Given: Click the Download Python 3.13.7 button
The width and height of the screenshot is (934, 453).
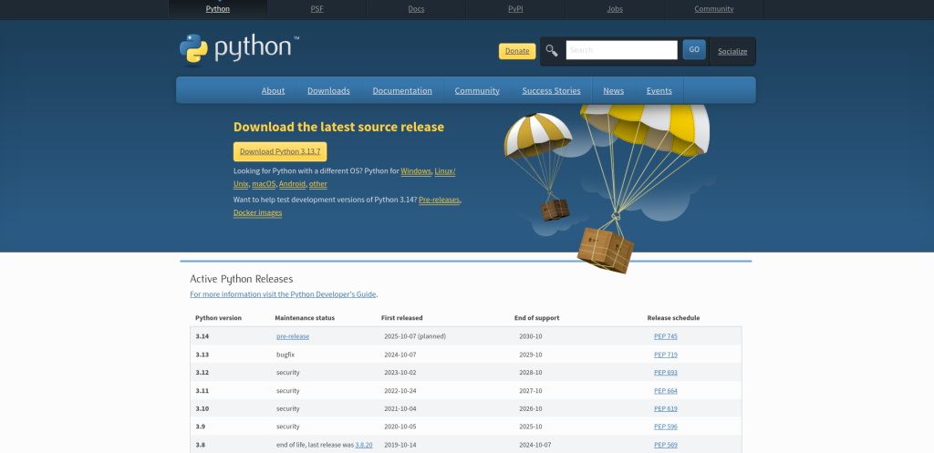Looking at the screenshot, I should pyautogui.click(x=280, y=151).
